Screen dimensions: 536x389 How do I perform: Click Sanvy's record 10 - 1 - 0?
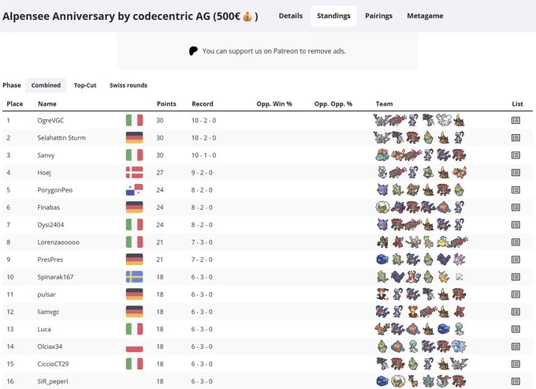(x=203, y=155)
